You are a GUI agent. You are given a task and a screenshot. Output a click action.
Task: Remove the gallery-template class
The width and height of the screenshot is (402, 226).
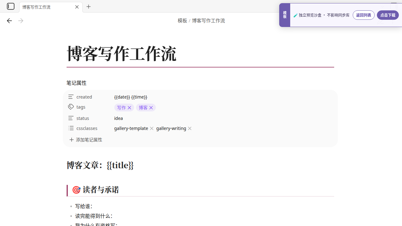152,128
